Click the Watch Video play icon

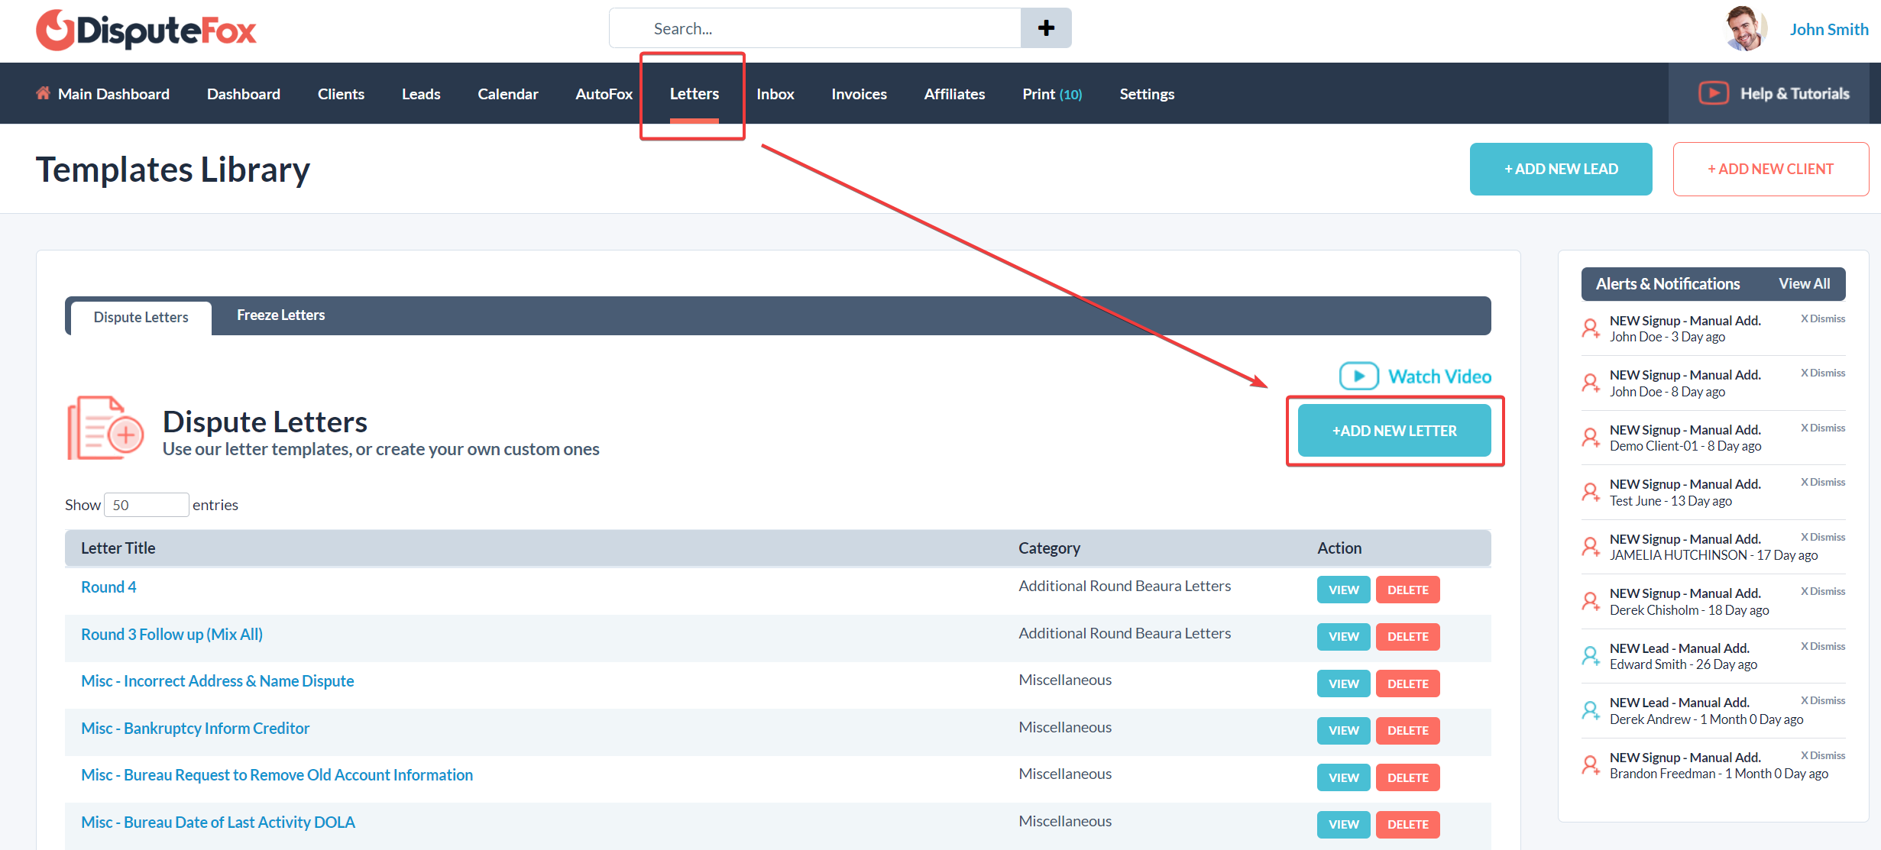pos(1358,376)
